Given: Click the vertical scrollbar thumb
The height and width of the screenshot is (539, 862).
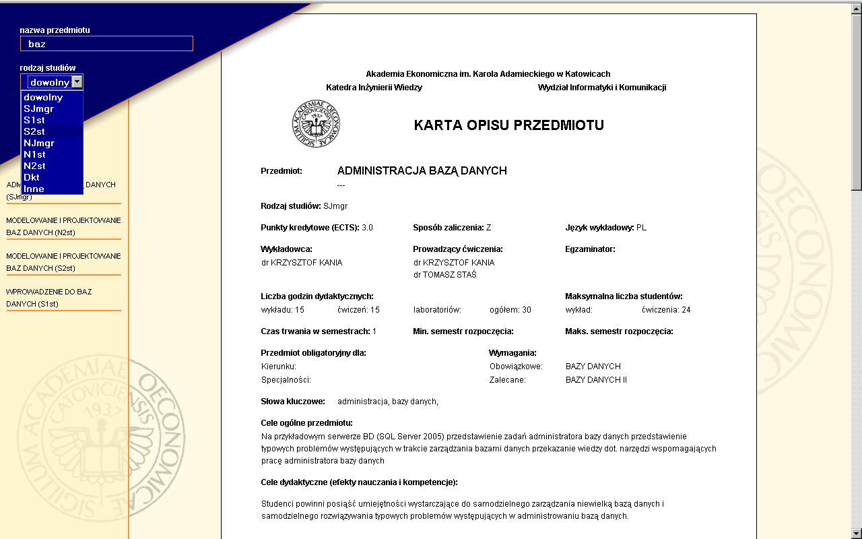Looking at the screenshot, I should pos(857,101).
